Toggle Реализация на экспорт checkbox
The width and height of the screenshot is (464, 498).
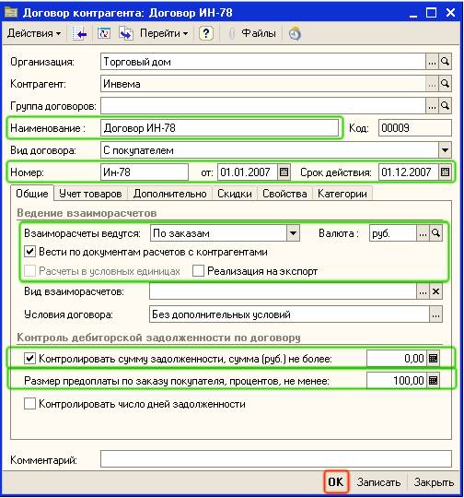tap(198, 271)
